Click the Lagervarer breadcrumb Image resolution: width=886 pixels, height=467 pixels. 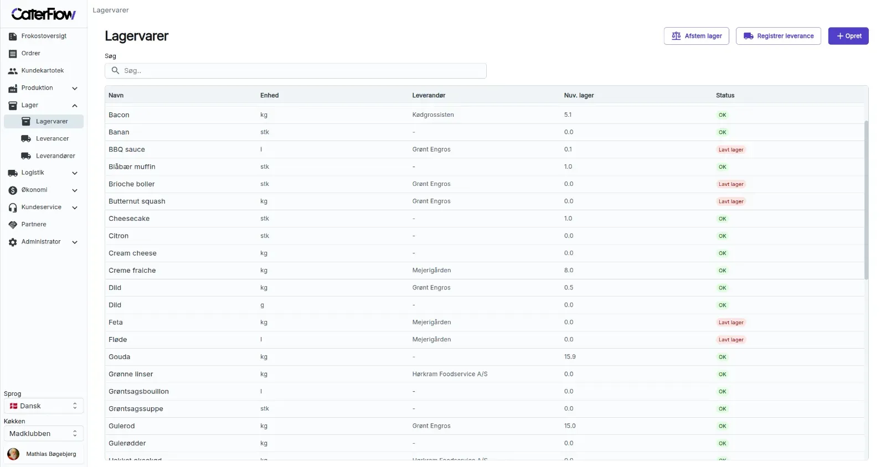coord(111,11)
